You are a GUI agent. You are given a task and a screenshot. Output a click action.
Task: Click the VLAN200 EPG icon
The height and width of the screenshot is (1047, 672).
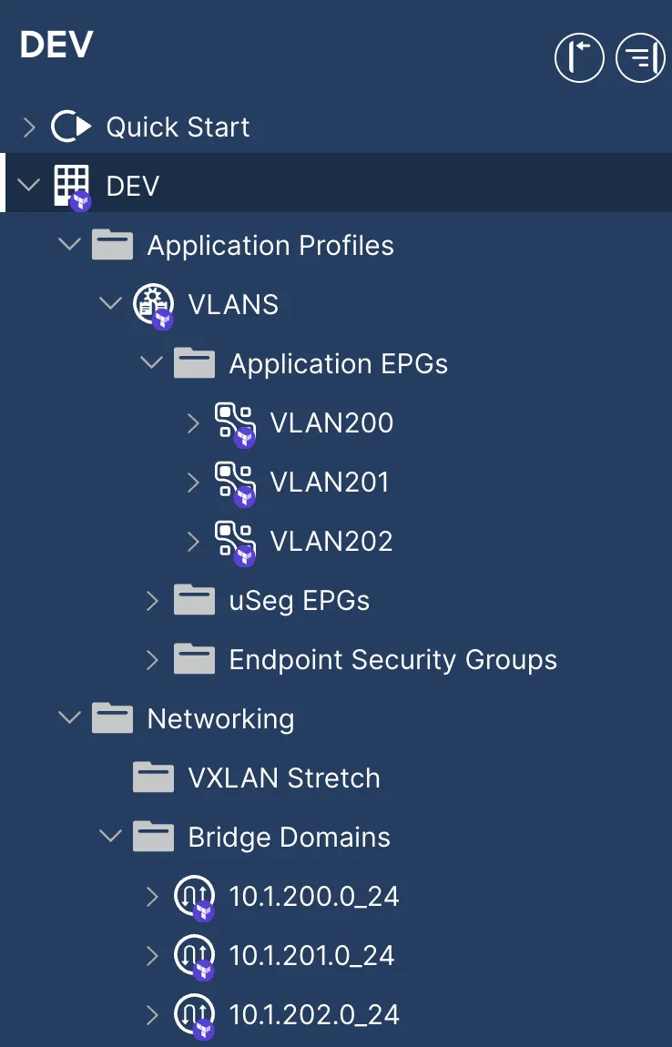click(x=234, y=423)
